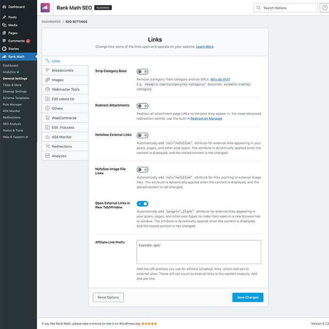The width and height of the screenshot is (329, 329).
Task: Click the Save Changes button
Action: [248, 298]
